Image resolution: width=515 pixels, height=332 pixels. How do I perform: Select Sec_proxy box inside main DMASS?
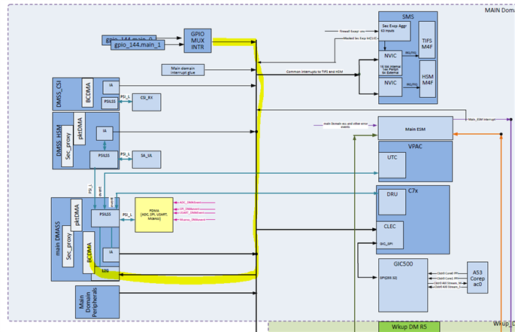tap(68, 246)
